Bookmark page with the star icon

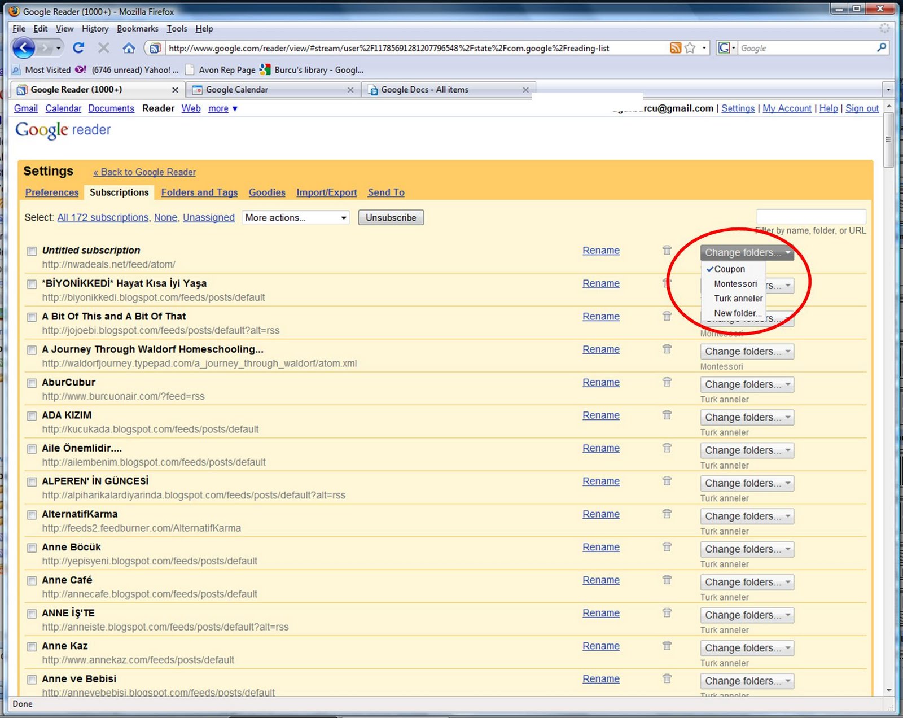[x=690, y=48]
